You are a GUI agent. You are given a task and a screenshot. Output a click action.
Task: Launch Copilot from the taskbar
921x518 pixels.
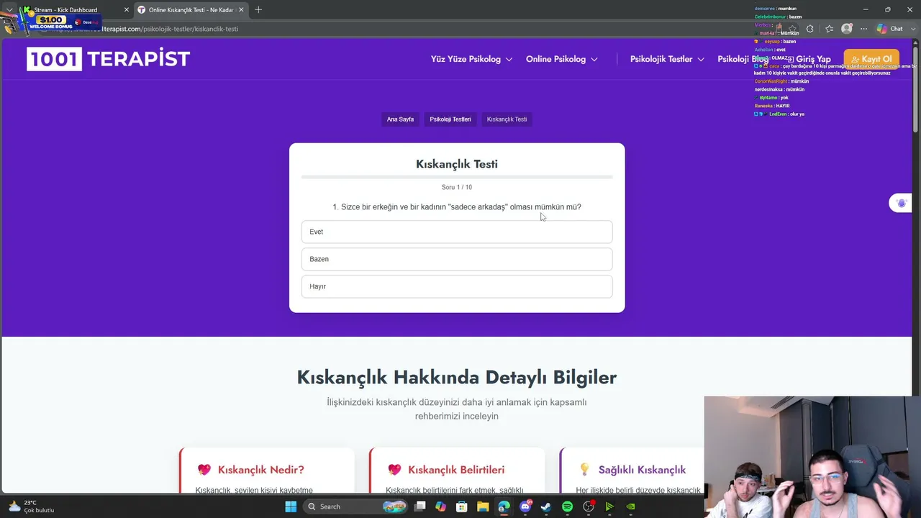441,506
